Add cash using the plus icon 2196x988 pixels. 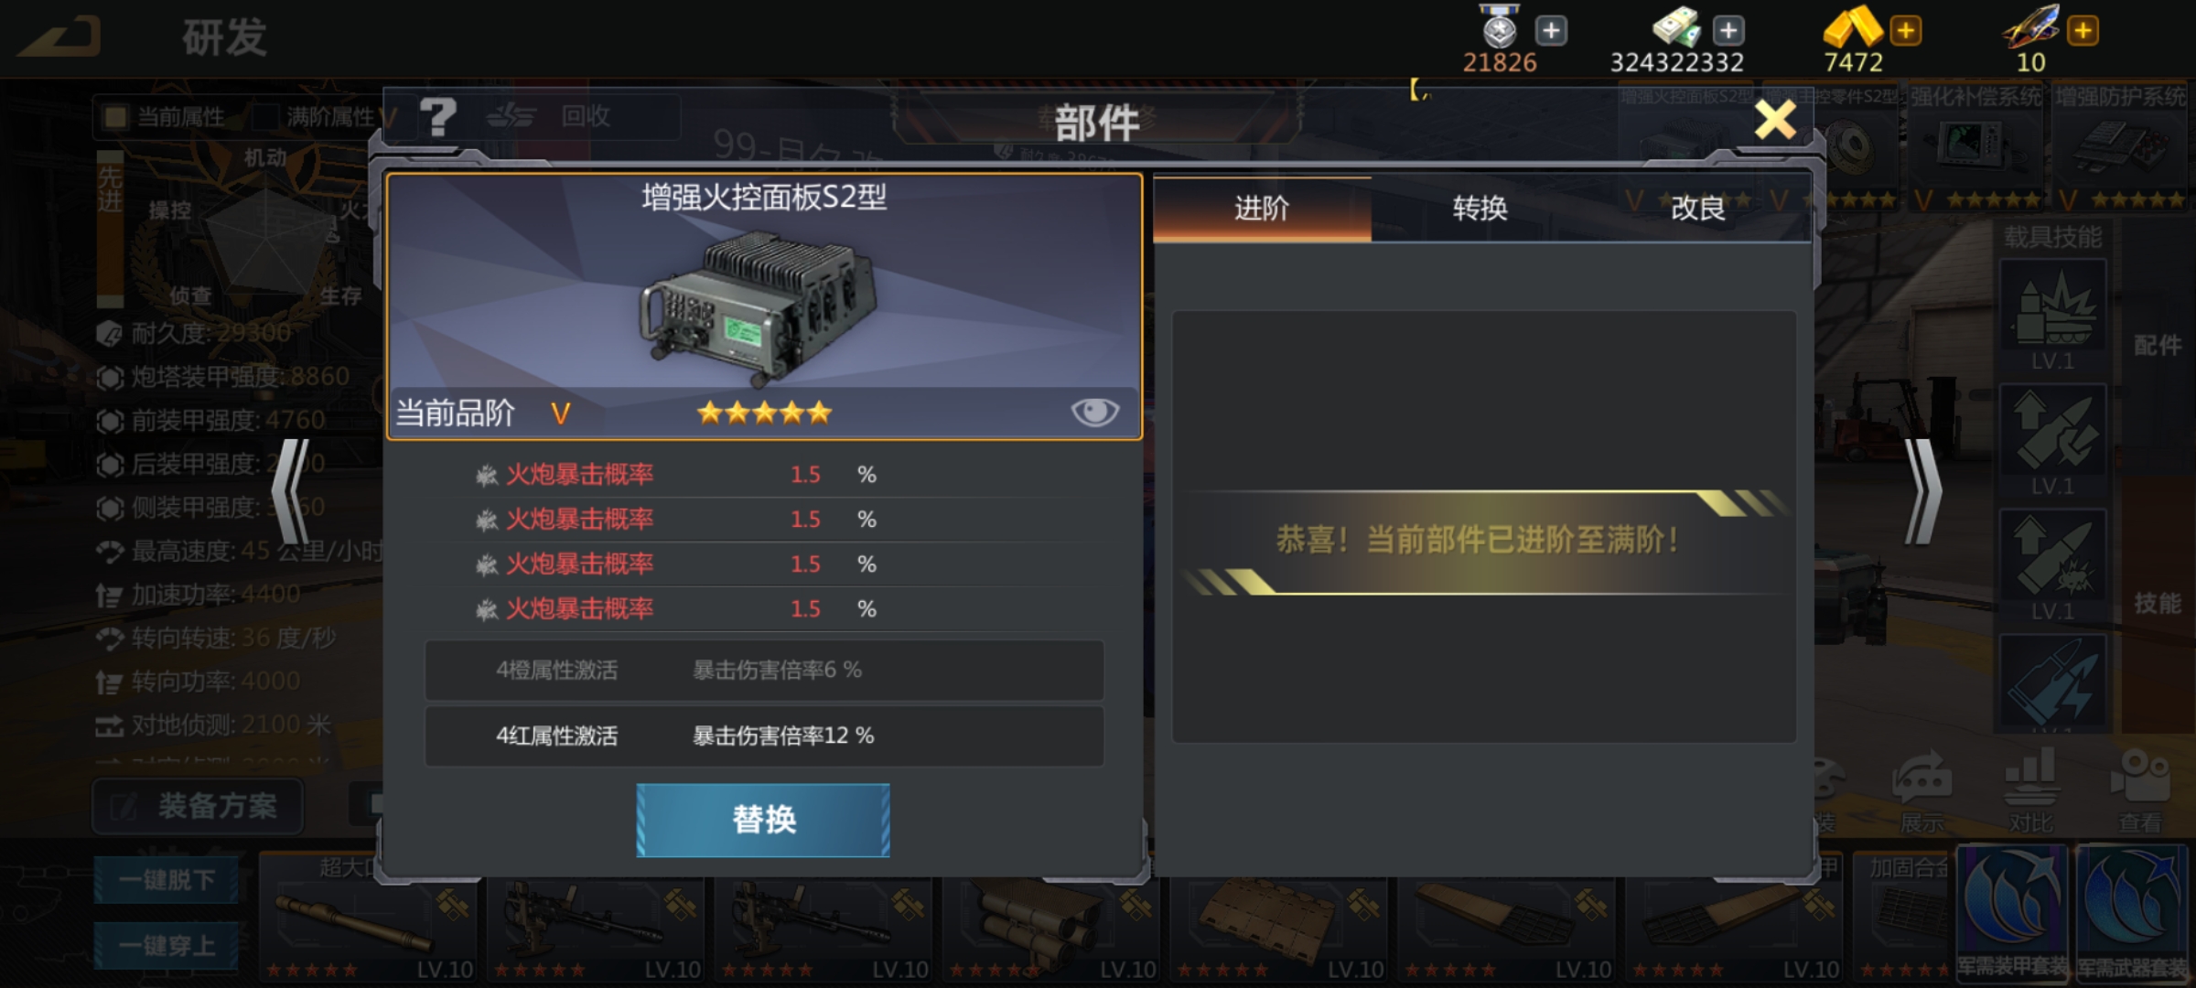(x=1728, y=31)
